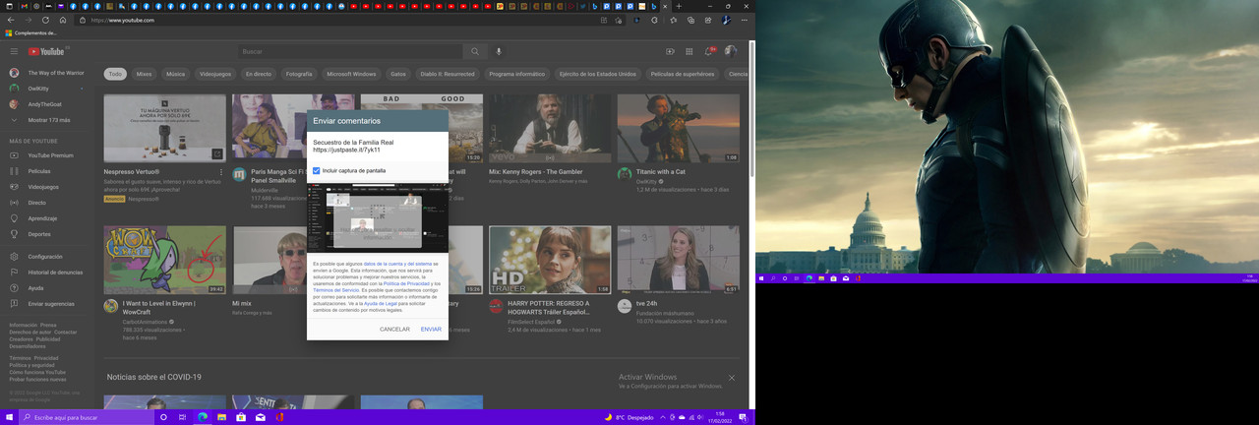The width and height of the screenshot is (1259, 425).
Task: Open Mail app on right monitor taskbar
Action: tap(844, 278)
